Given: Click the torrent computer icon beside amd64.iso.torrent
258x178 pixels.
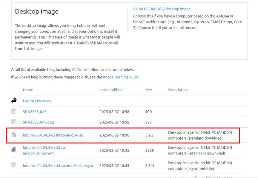Looking at the screenshot, I should pos(14,150).
